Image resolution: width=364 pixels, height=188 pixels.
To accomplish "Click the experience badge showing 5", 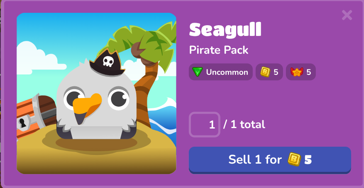I will (x=300, y=72).
